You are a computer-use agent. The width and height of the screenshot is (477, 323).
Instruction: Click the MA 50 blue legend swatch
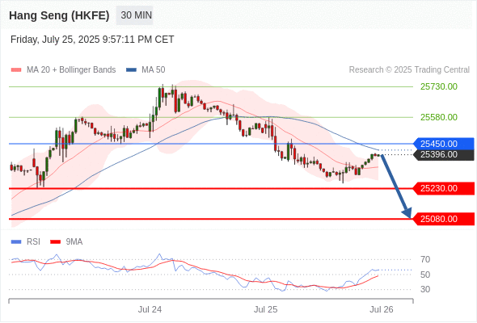(x=131, y=70)
